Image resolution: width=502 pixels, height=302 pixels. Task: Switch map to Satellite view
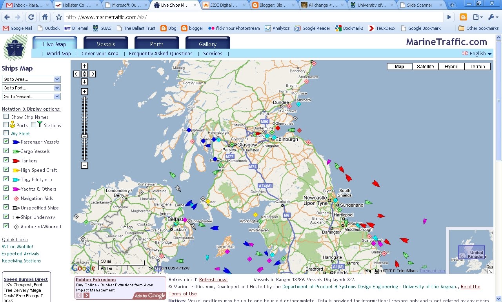pos(426,67)
